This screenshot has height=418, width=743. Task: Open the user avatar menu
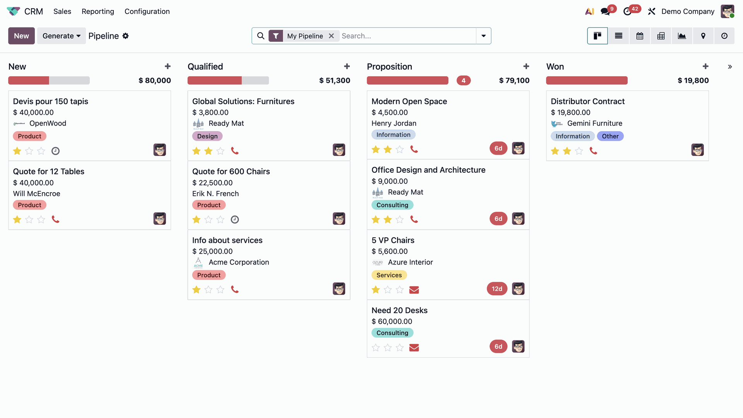point(728,11)
